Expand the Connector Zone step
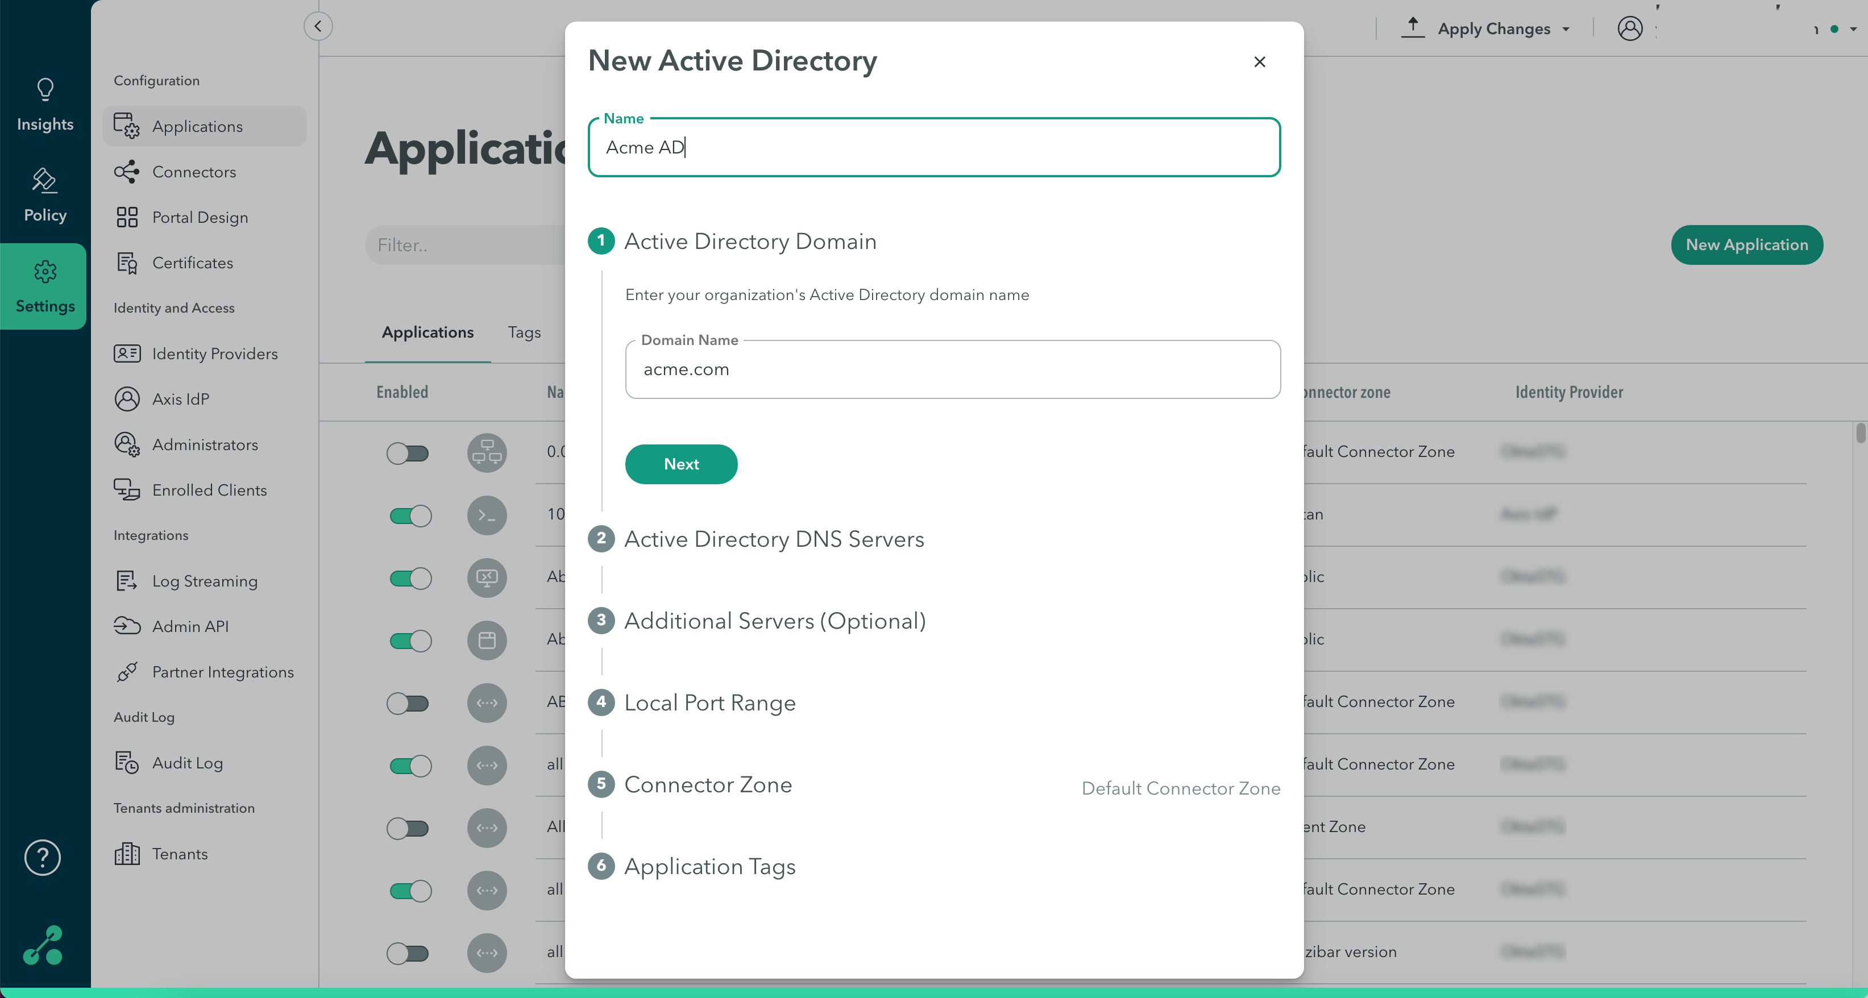 (708, 785)
